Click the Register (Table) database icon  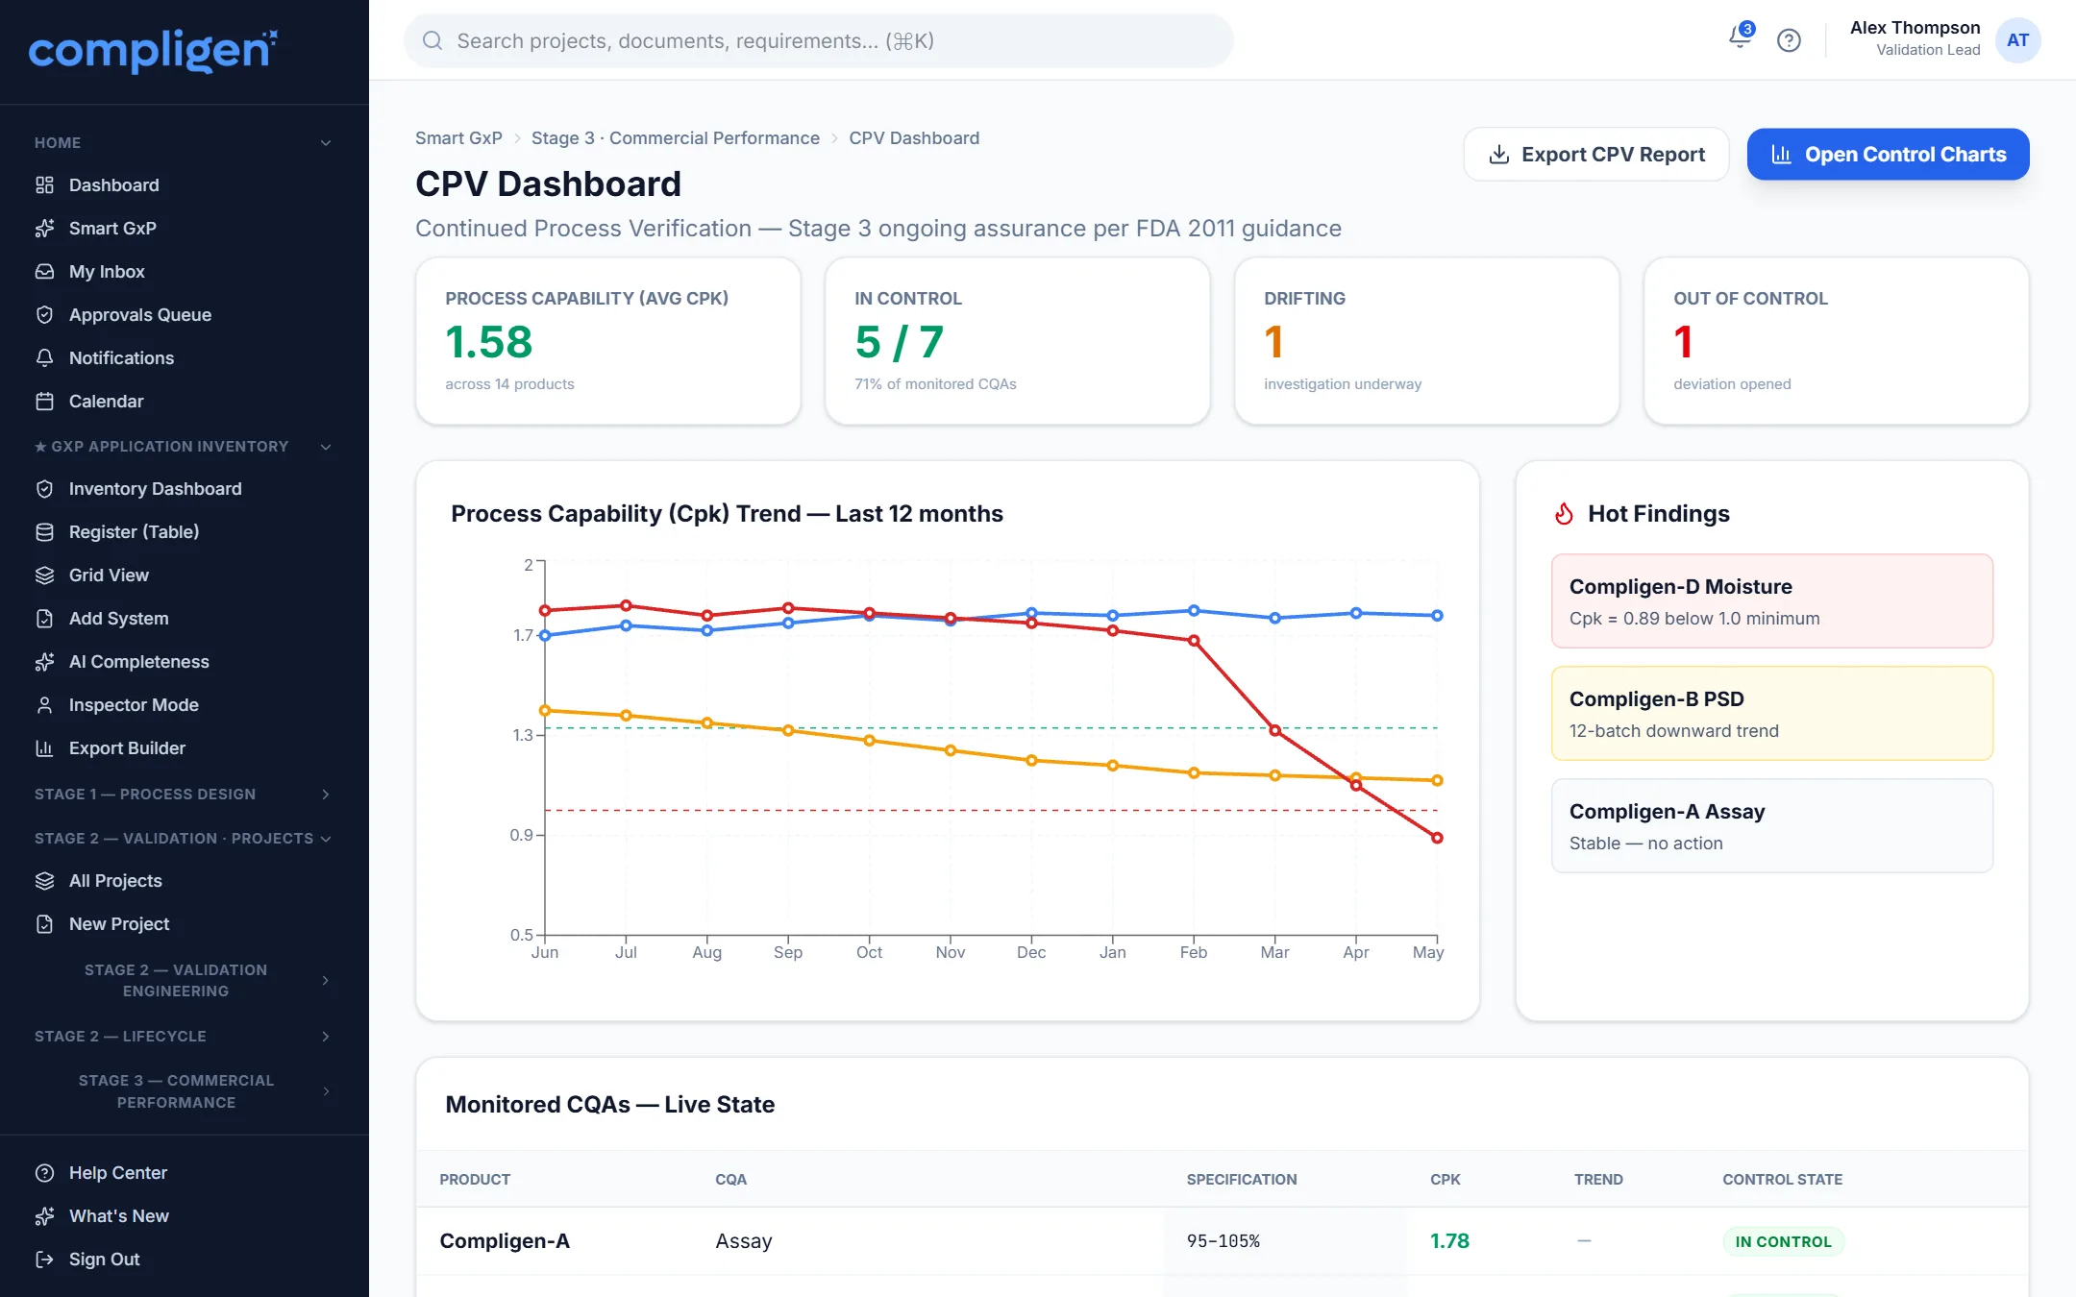point(44,531)
